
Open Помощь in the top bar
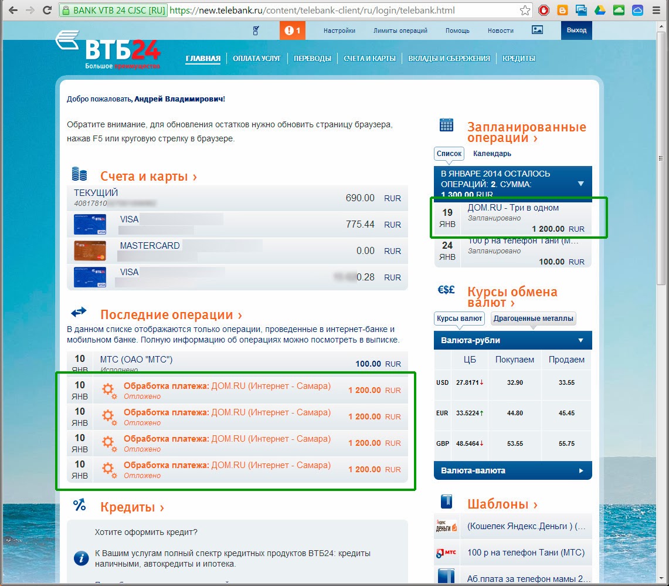click(457, 31)
